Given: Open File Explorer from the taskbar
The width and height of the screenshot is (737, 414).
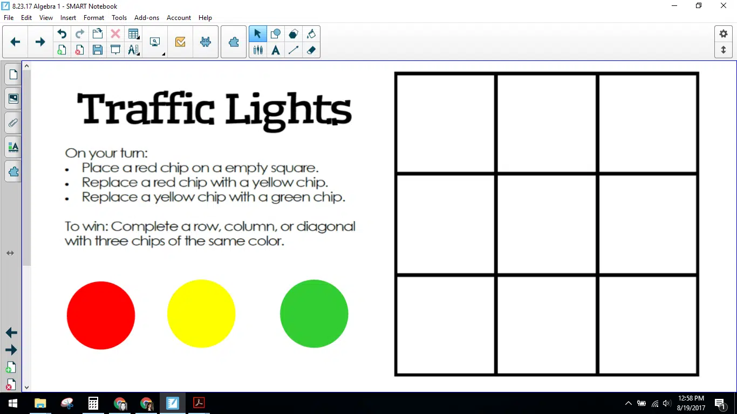Looking at the screenshot, I should click(40, 403).
